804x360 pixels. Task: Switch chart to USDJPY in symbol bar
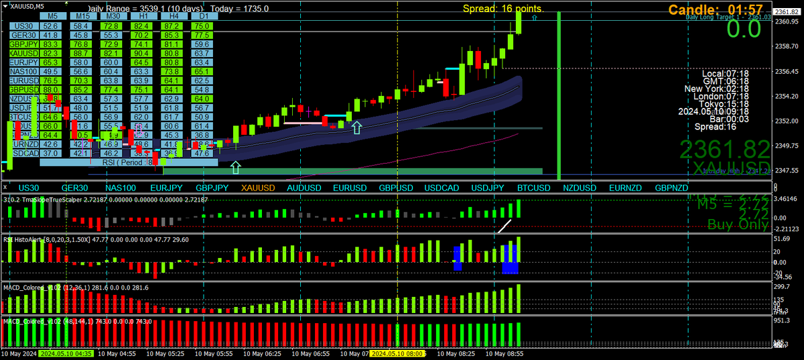click(x=487, y=188)
